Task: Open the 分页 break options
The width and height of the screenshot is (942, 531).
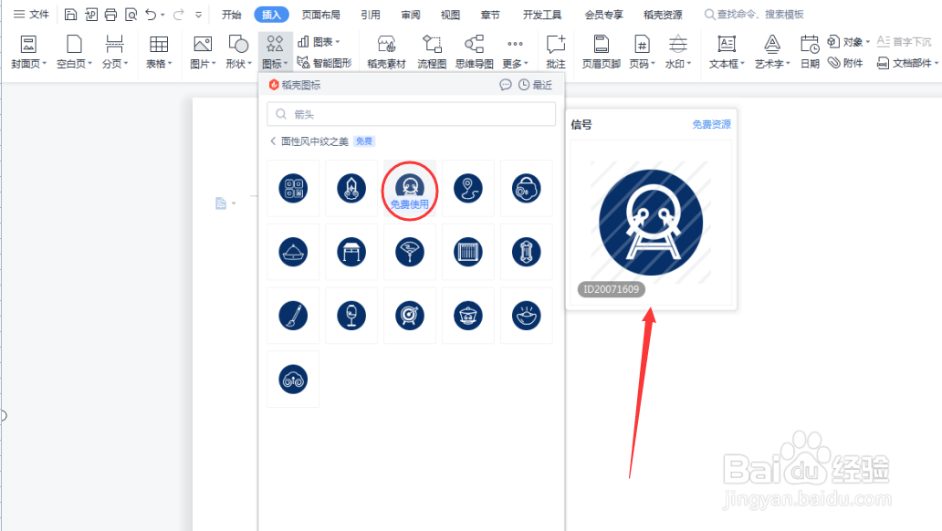Action: pos(114,52)
